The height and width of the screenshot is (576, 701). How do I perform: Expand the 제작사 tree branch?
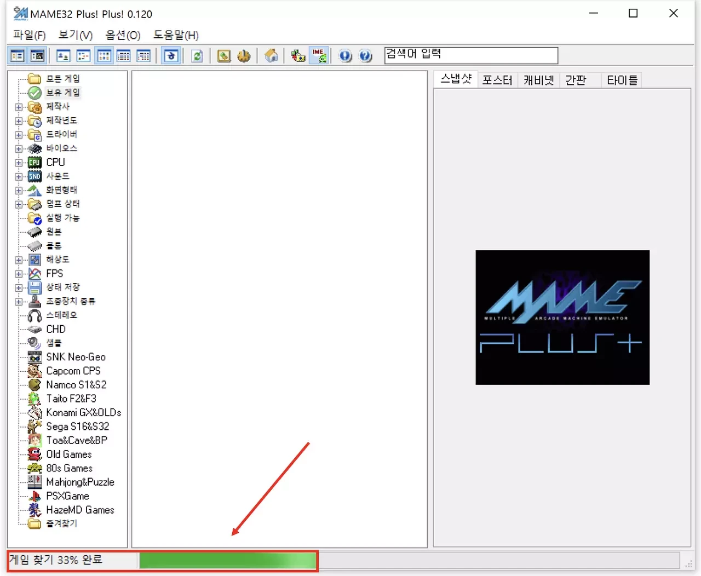pyautogui.click(x=18, y=107)
